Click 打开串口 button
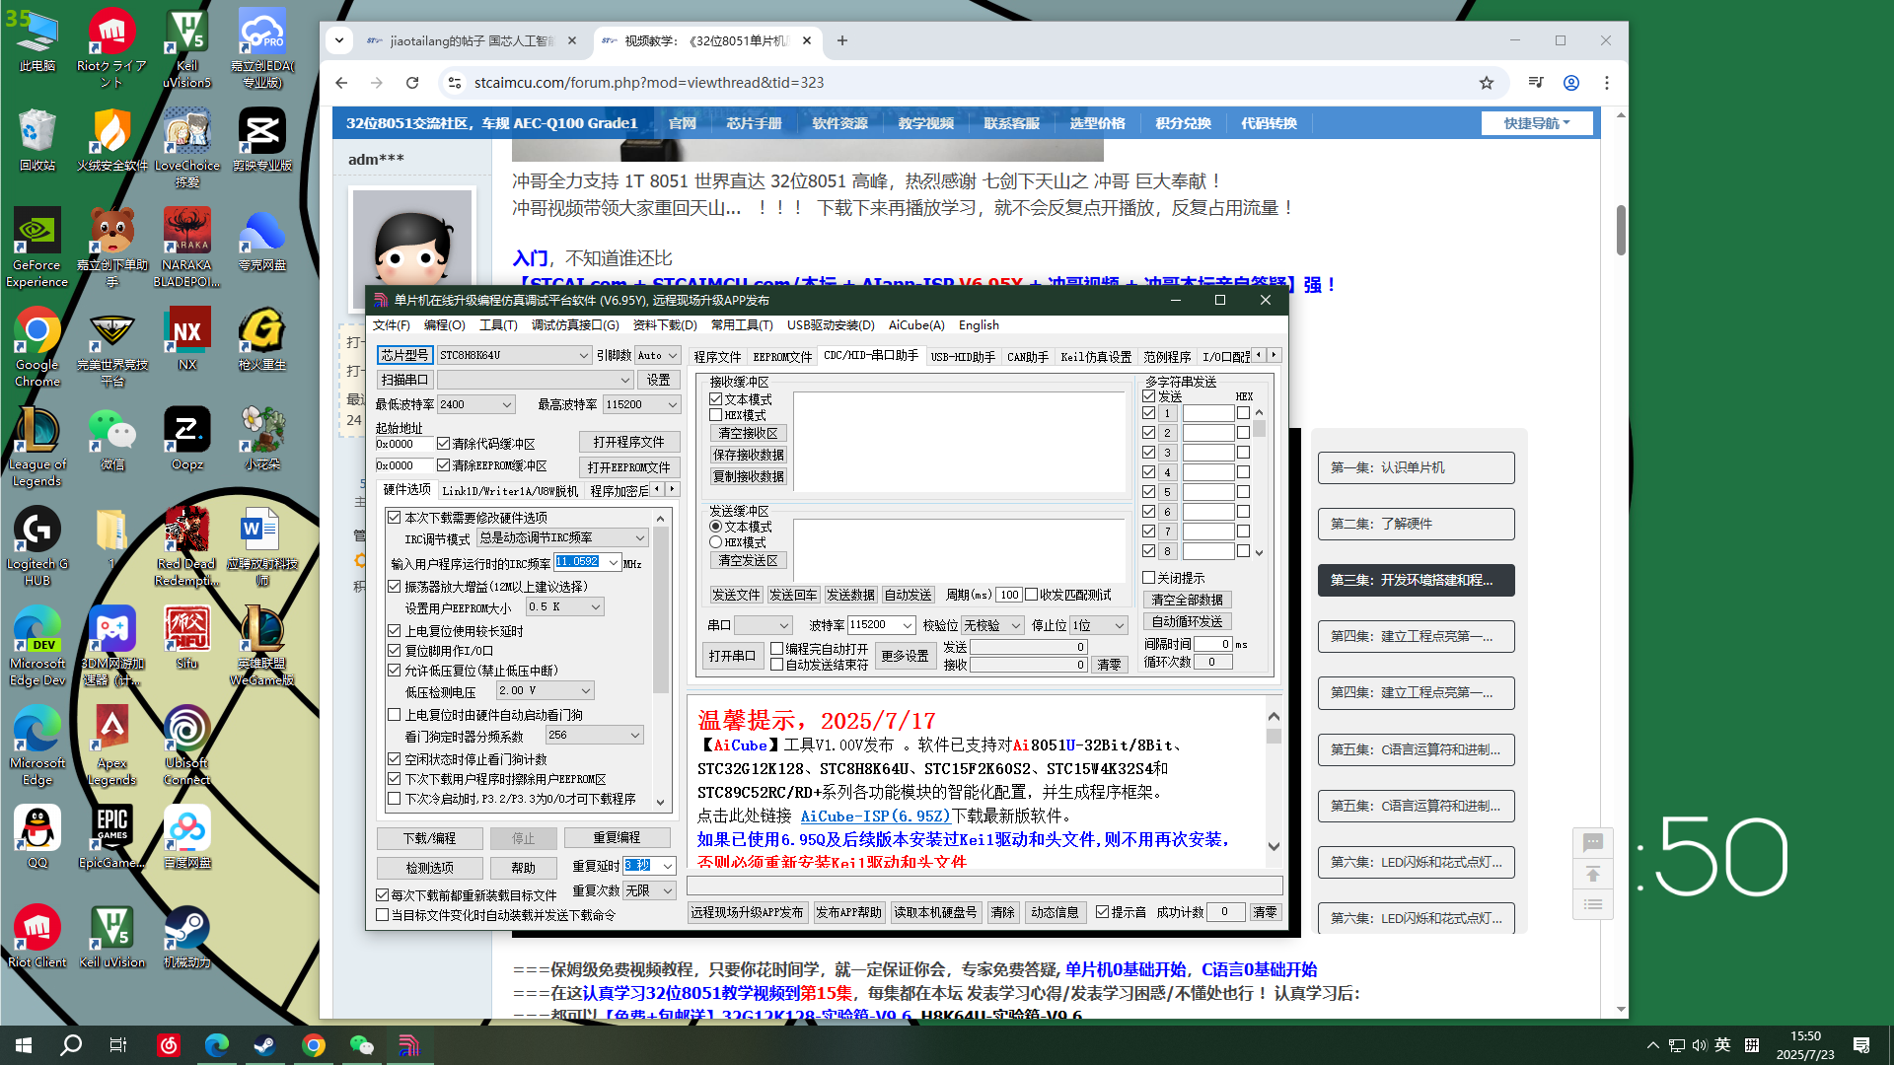Screen dimensions: 1894x1065 tap(732, 656)
